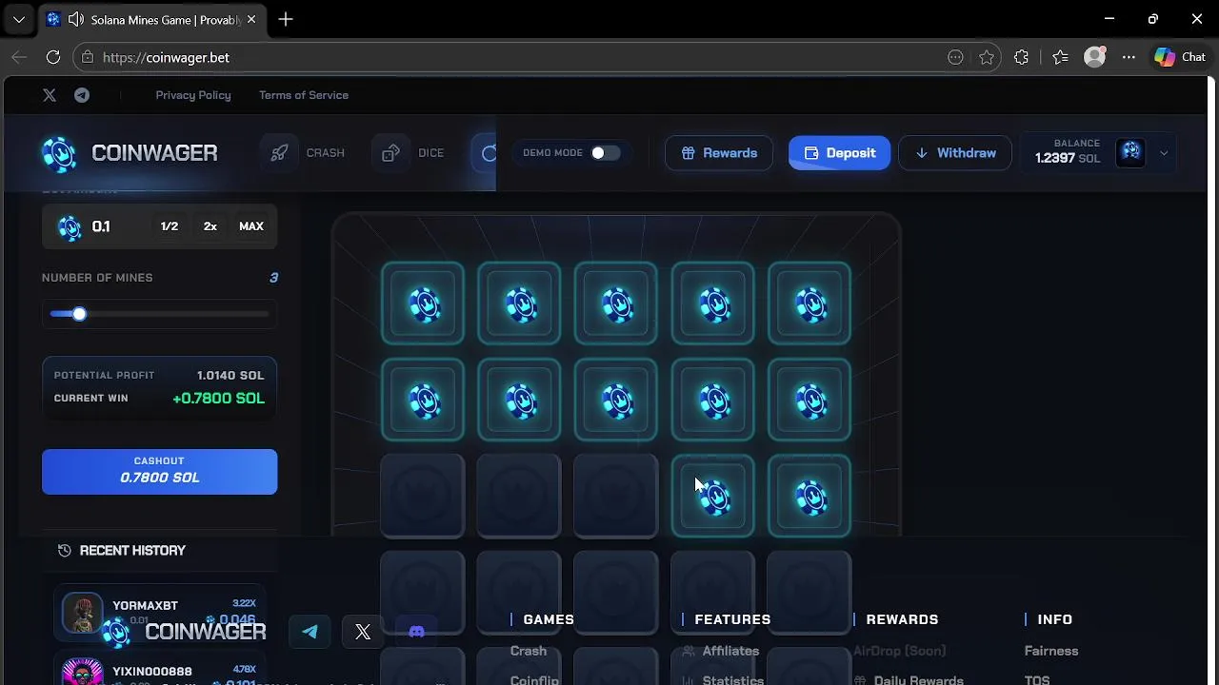Click the second row second column revealed tile
The height and width of the screenshot is (685, 1219).
click(519, 401)
